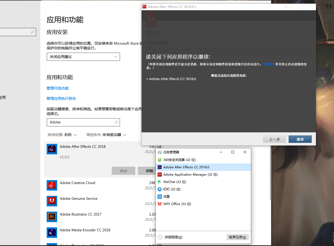Click 上一步 in the Adobe uninstaller
The image size is (334, 246).
274,139
